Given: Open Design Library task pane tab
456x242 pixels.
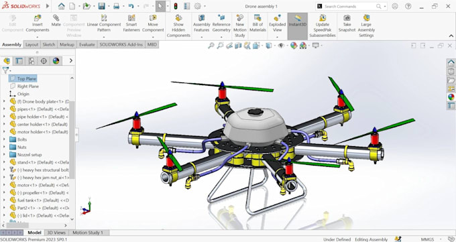Looking at the screenshot, I should click(451, 71).
